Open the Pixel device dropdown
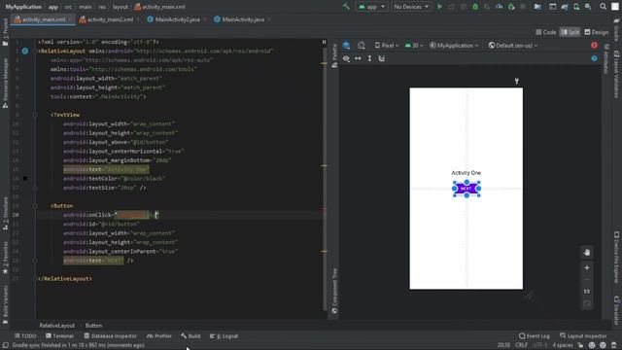The width and height of the screenshot is (622, 350). click(x=387, y=46)
